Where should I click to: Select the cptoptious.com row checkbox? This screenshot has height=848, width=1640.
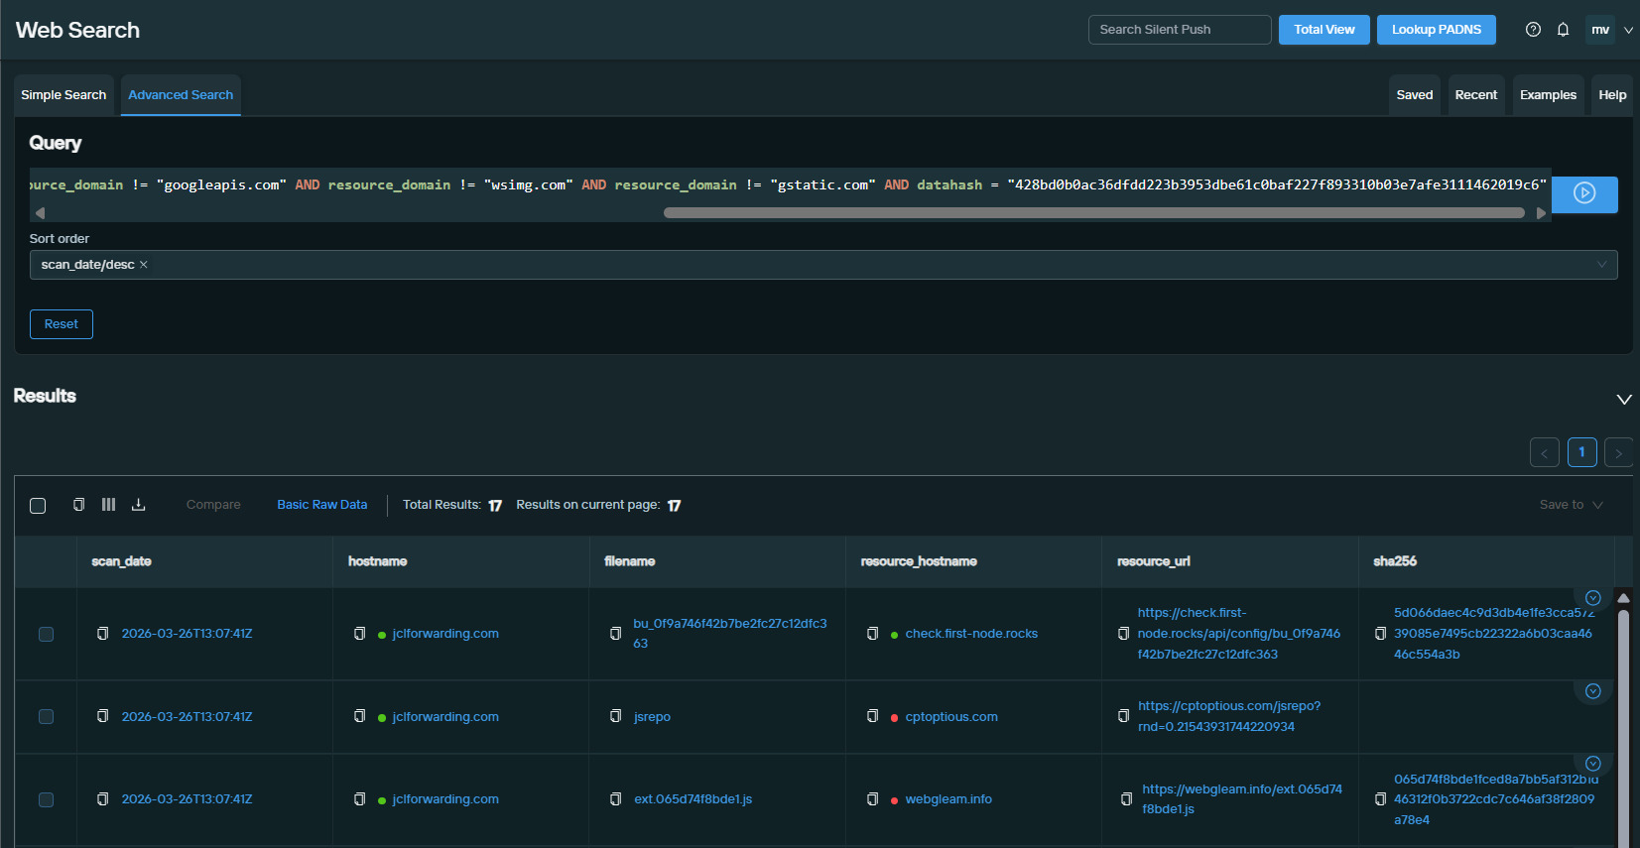tap(46, 716)
